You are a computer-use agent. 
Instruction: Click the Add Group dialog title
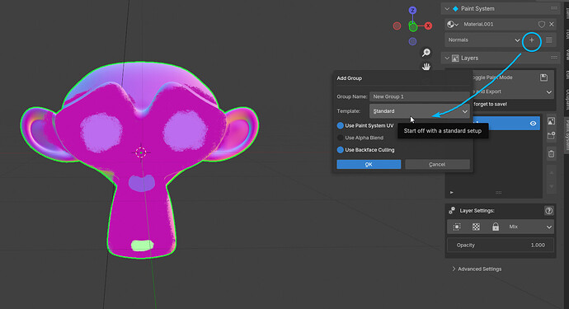pos(349,78)
